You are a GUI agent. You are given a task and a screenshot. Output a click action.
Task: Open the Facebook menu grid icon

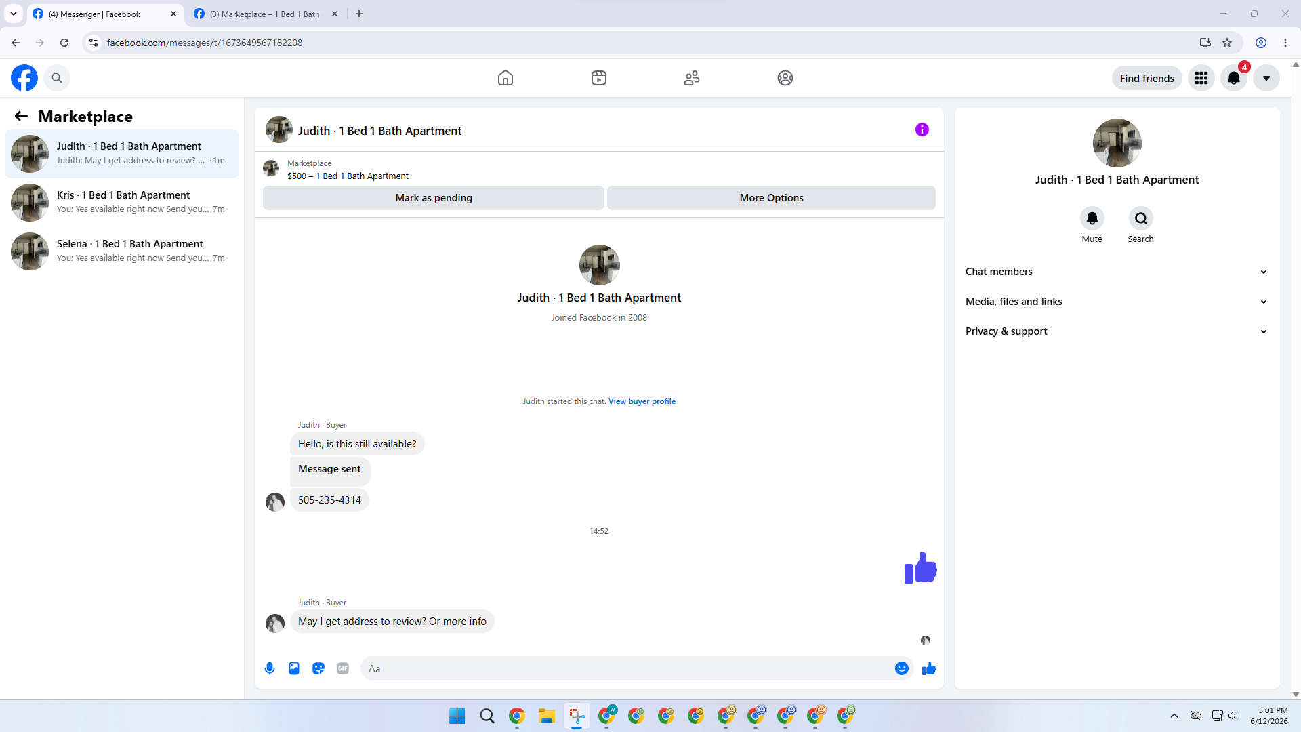(x=1201, y=78)
